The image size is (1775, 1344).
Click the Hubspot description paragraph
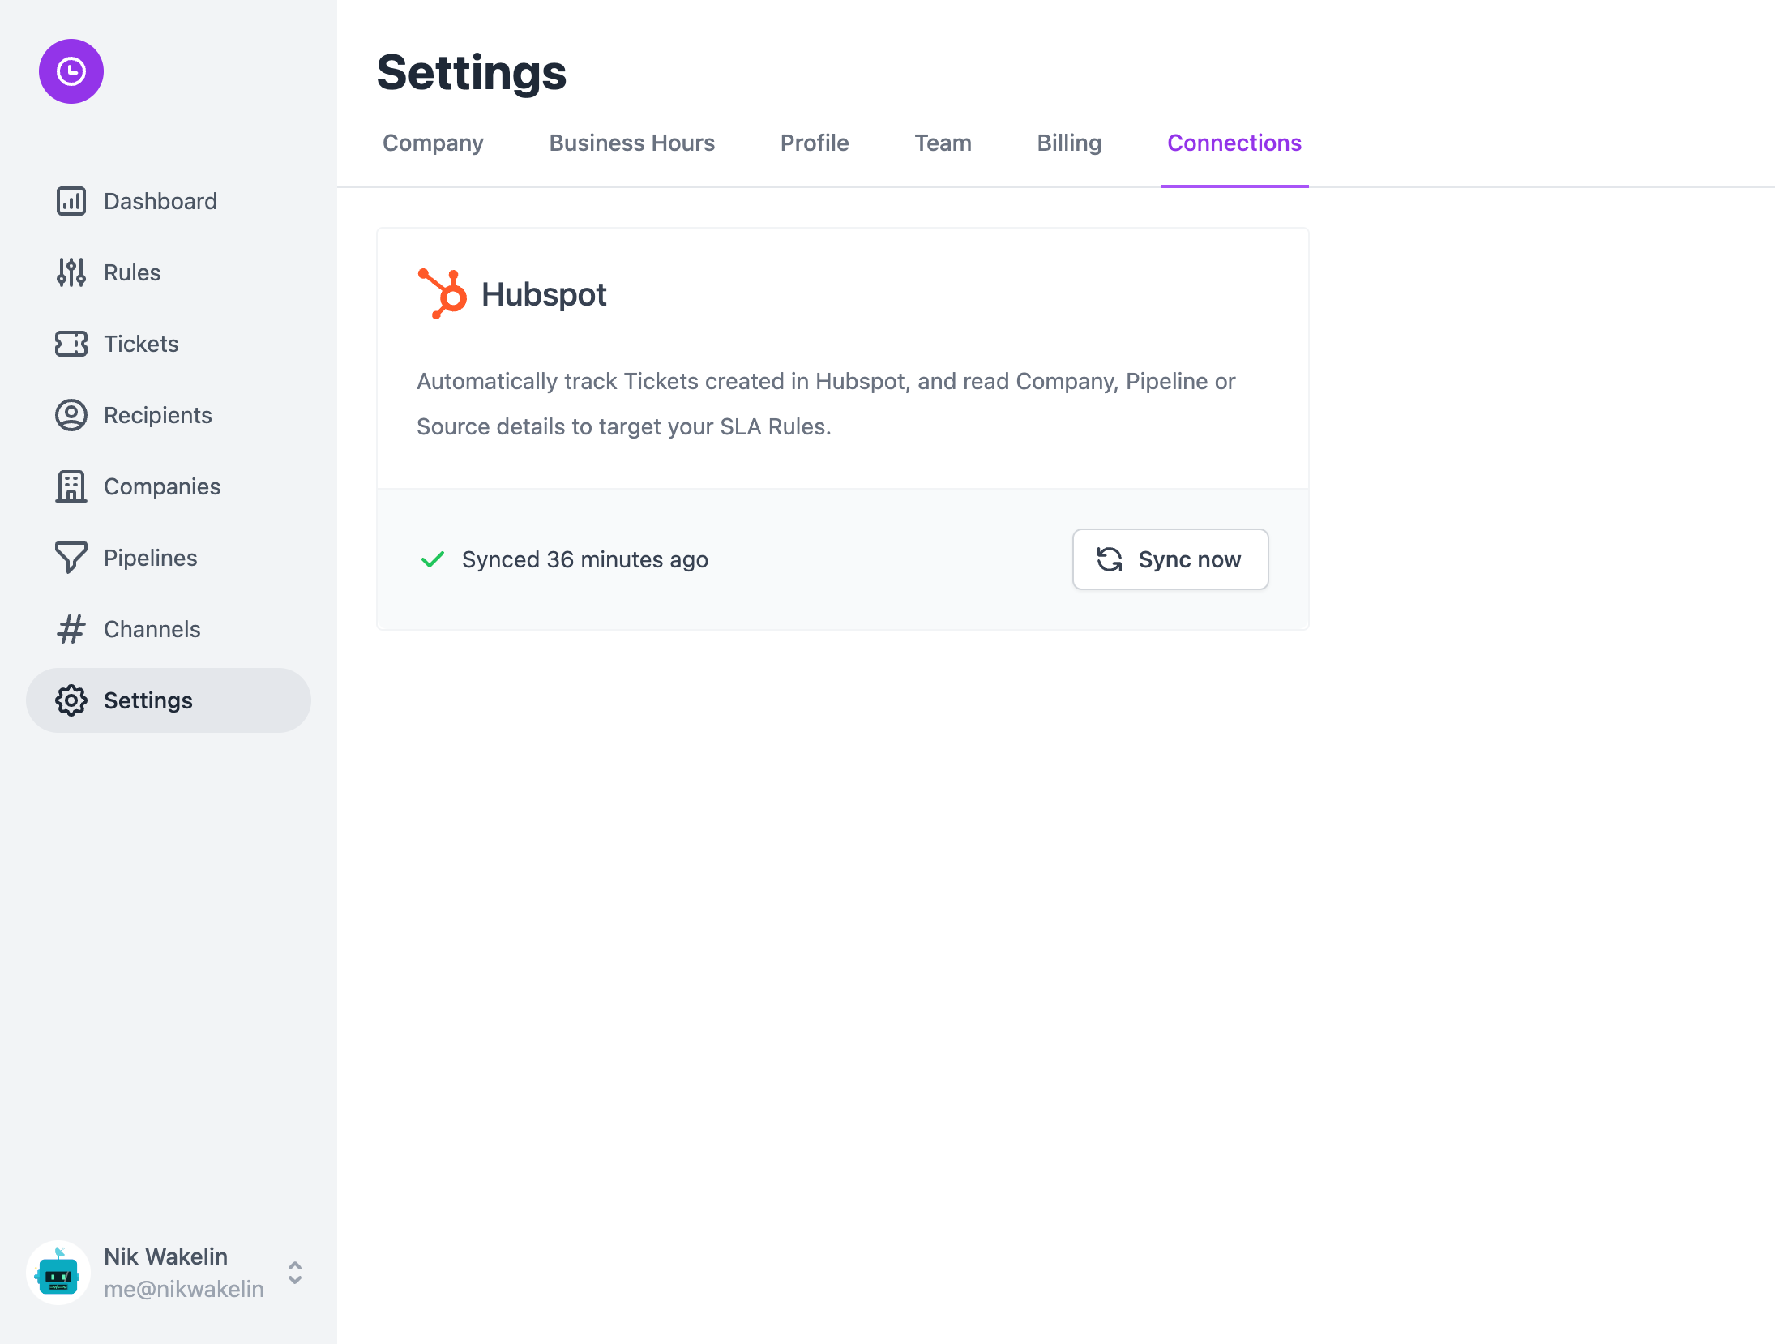tap(826, 404)
